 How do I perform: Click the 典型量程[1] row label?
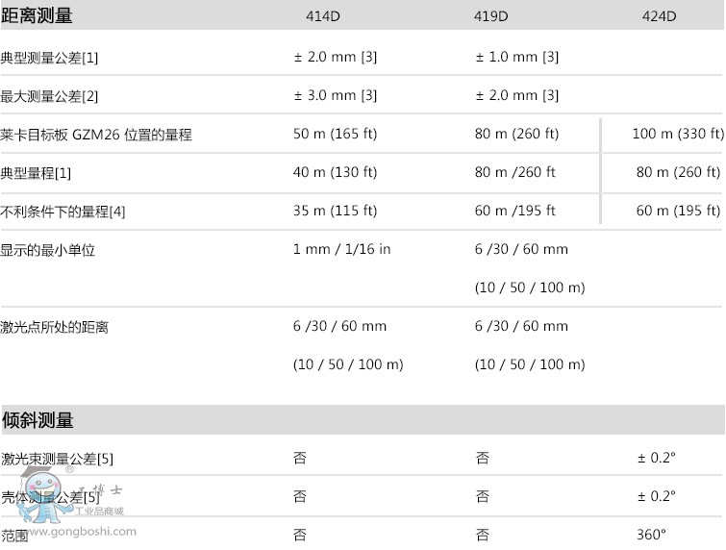[37, 173]
